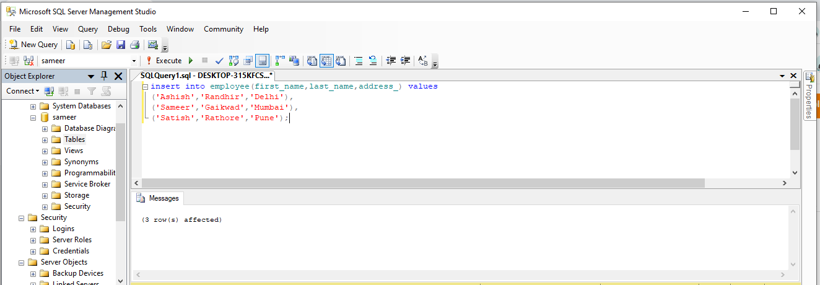Select the Server Roles tree item
820x285 pixels.
[72, 240]
